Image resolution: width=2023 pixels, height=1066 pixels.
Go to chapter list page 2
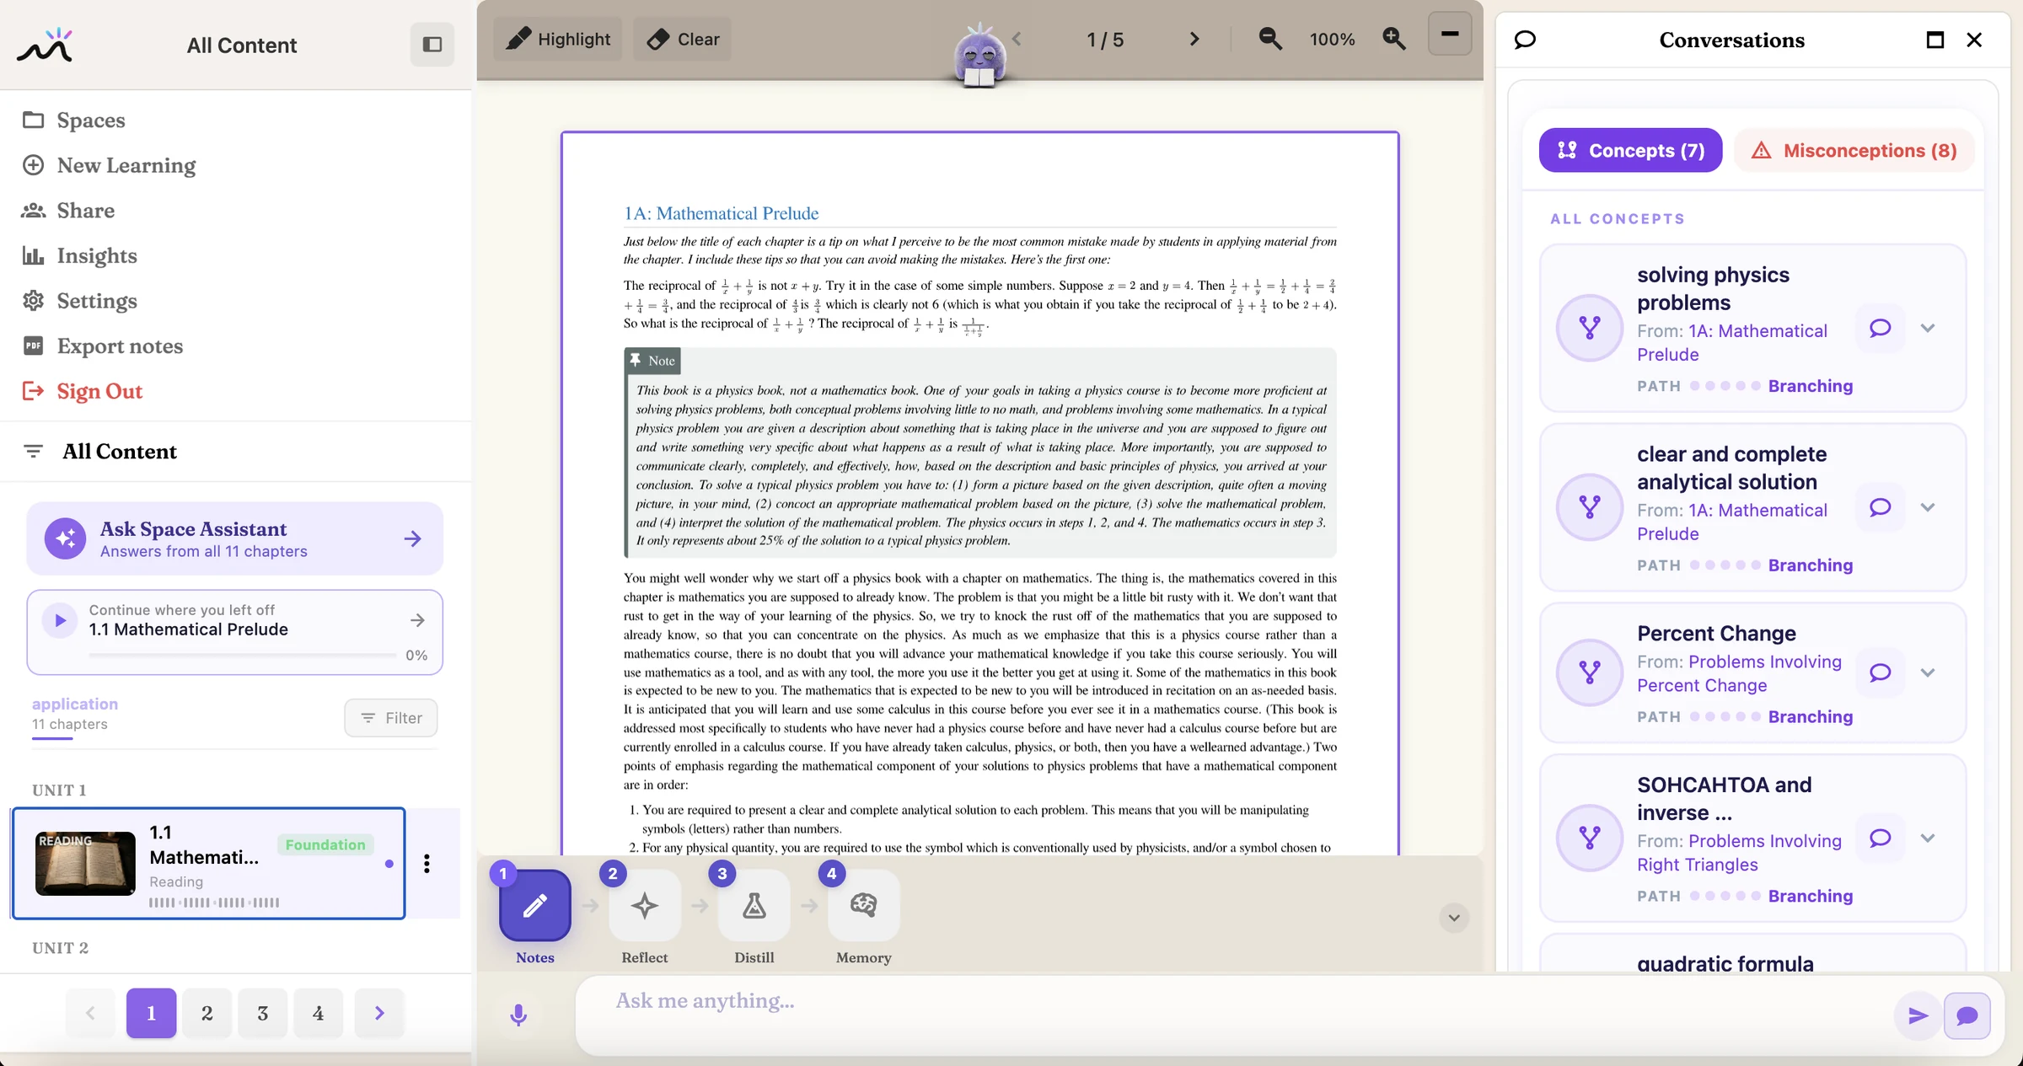pyautogui.click(x=207, y=1013)
